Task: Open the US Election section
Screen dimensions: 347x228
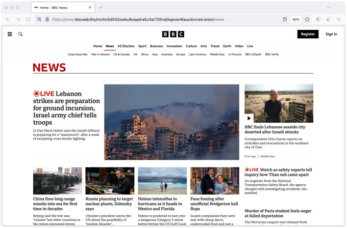Action: click(126, 46)
